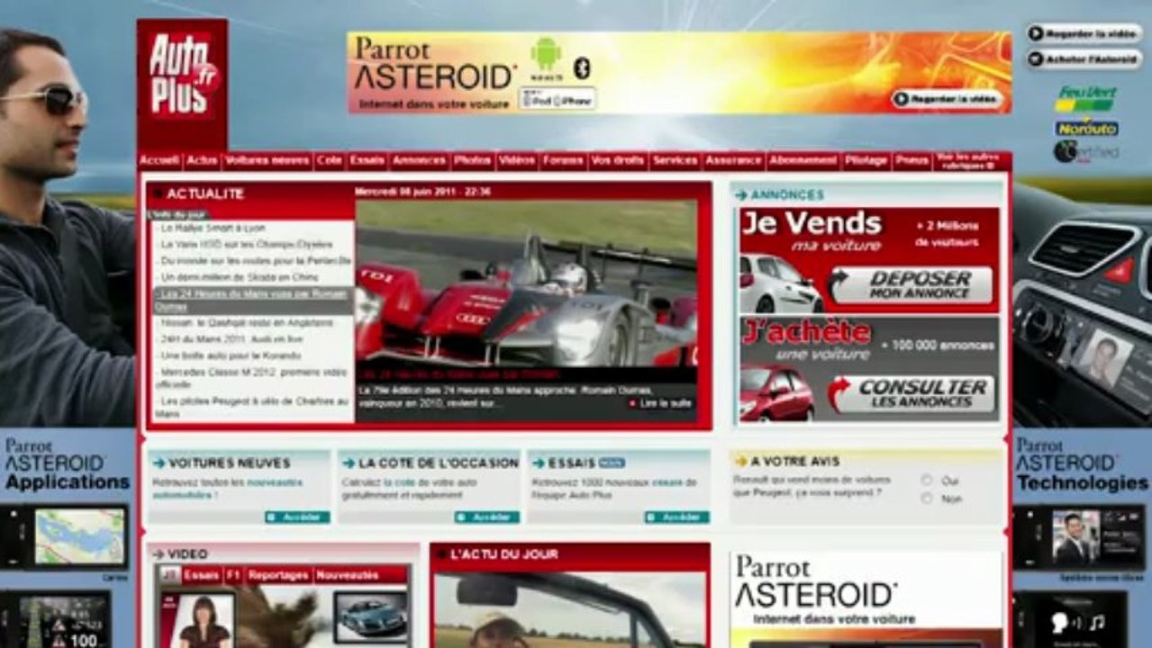Select the Oui radio button
This screenshot has height=648, width=1152.
point(927,481)
